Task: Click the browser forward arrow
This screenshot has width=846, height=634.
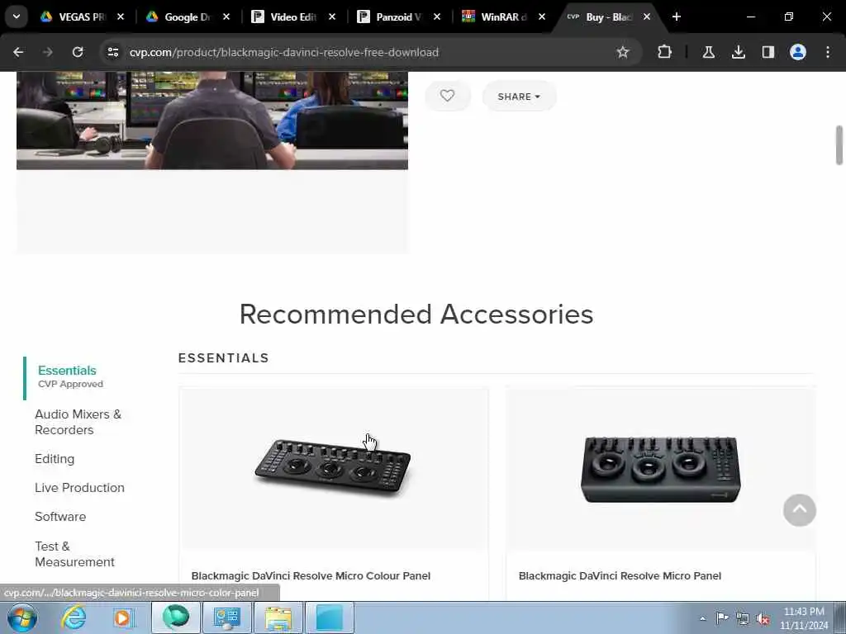Action: pyautogui.click(x=47, y=52)
